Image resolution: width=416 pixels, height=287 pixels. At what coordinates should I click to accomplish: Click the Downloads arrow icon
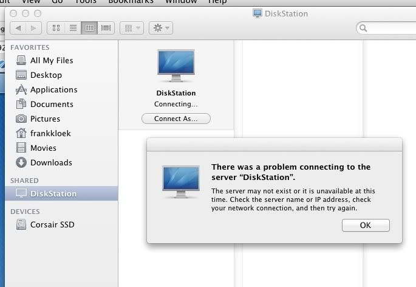point(21,162)
